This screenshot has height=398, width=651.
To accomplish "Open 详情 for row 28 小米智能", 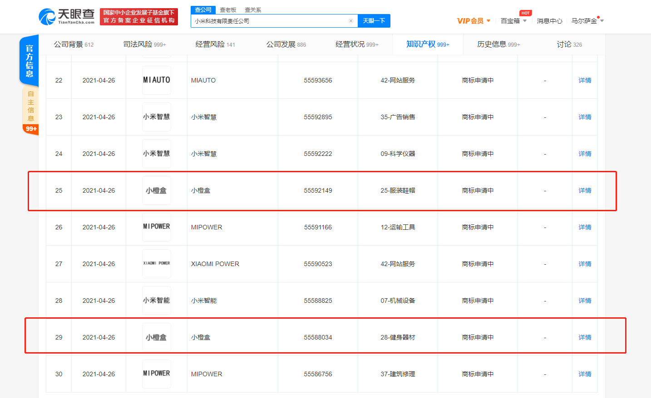I will [x=585, y=301].
